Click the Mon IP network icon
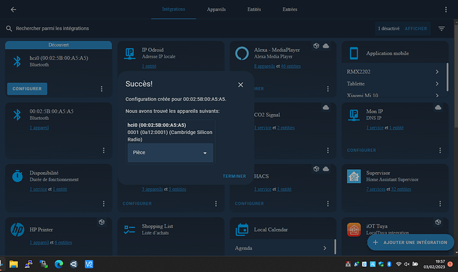458x272 pixels. click(354, 115)
